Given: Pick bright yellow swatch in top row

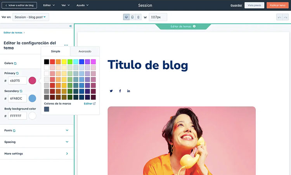Looking at the screenshot, I should coord(64,62).
